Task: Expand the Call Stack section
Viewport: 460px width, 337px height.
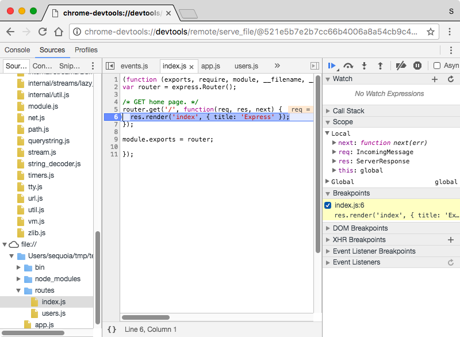Action: click(328, 111)
